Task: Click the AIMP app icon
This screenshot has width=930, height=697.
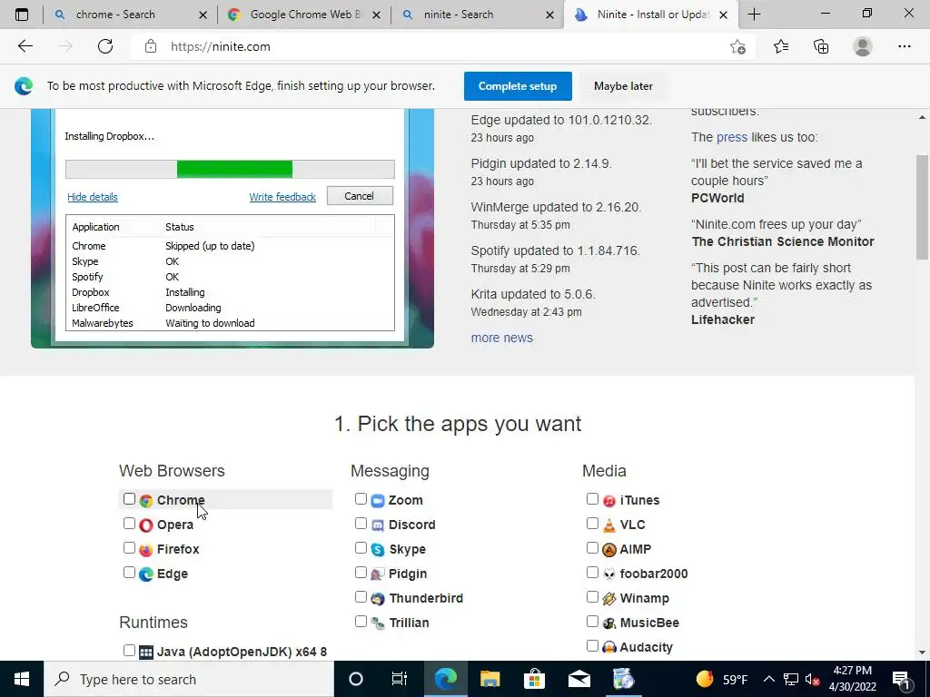Action: (609, 550)
